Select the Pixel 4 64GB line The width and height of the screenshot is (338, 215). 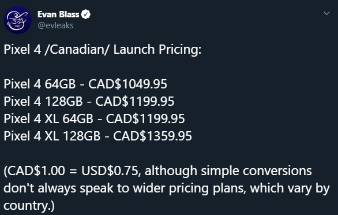pyautogui.click(x=85, y=84)
